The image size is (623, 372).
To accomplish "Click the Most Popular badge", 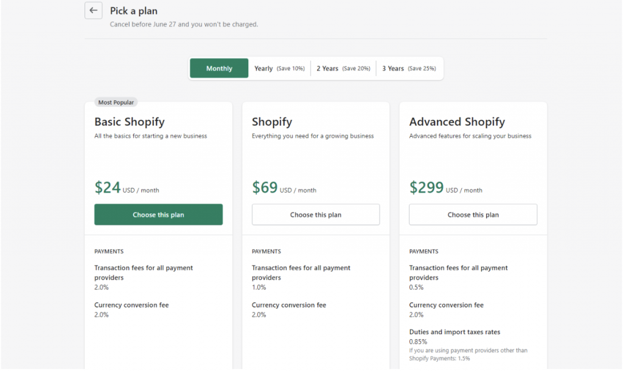I will (116, 103).
